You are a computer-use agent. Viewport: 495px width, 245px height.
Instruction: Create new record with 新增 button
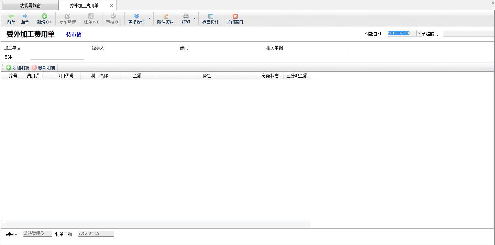[44, 19]
